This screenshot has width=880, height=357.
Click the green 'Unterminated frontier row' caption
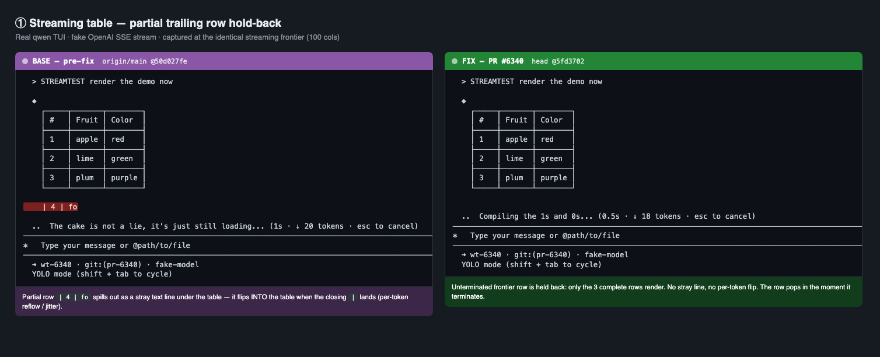[x=654, y=292]
